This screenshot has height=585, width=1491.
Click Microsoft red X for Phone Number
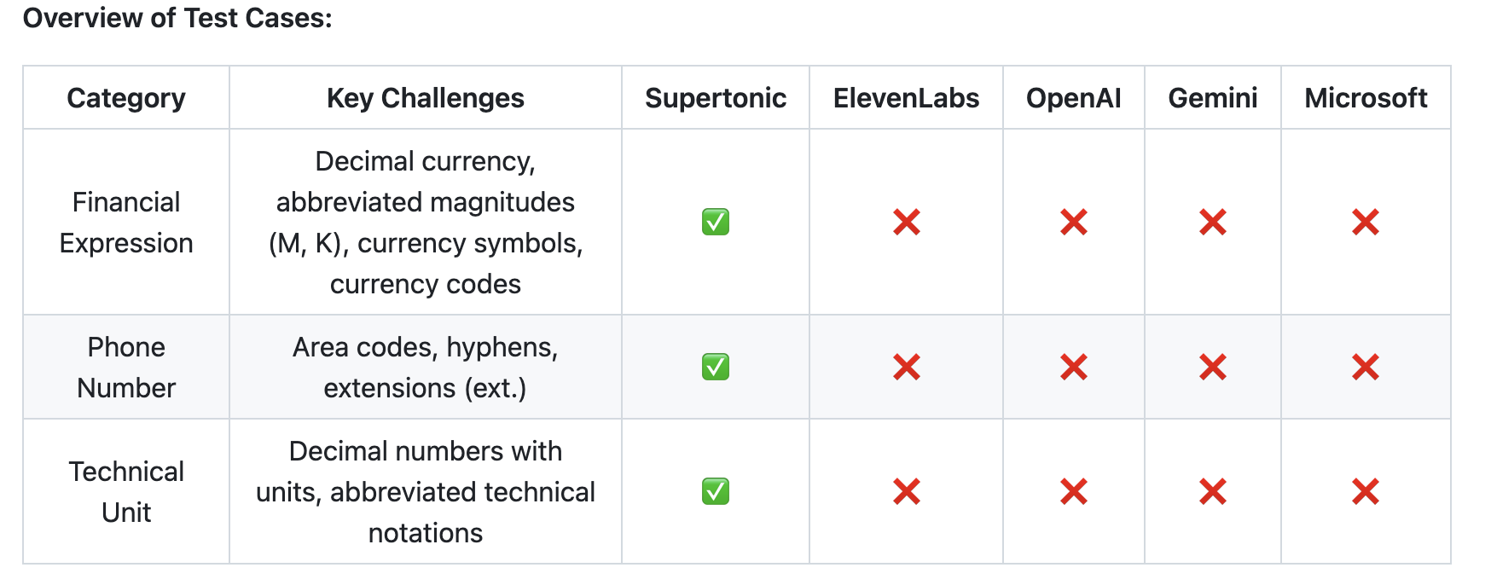(1365, 367)
